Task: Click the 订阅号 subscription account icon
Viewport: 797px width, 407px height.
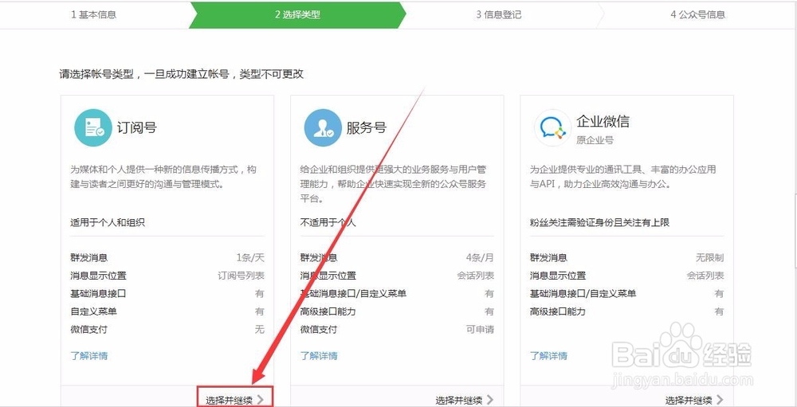Action: pos(93,127)
